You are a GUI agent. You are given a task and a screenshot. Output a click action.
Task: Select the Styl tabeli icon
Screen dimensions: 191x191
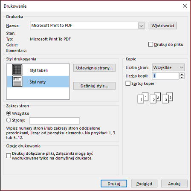pyautogui.click(x=17, y=70)
